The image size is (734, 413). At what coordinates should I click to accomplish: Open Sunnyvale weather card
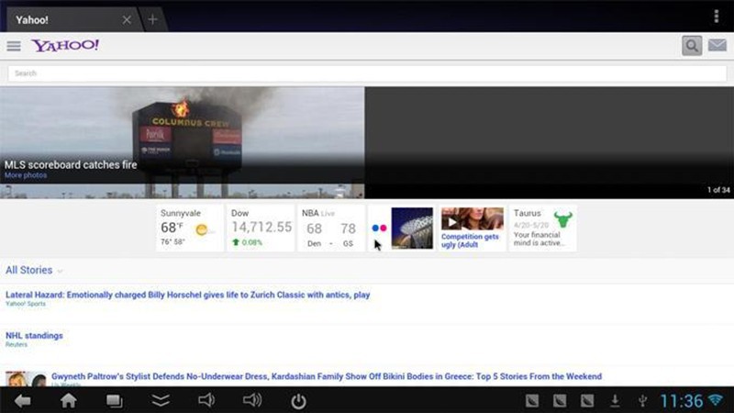[x=190, y=228]
